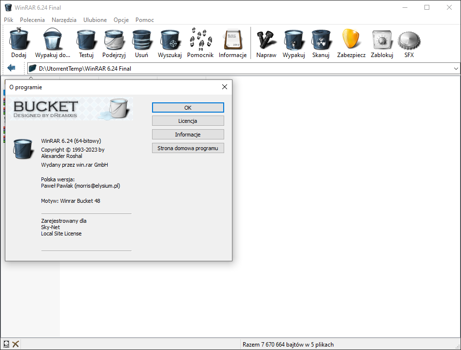Click 'Wydany przez win.rar GmbH' text
Viewport: 461px width, 350px height.
pyautogui.click(x=75, y=165)
